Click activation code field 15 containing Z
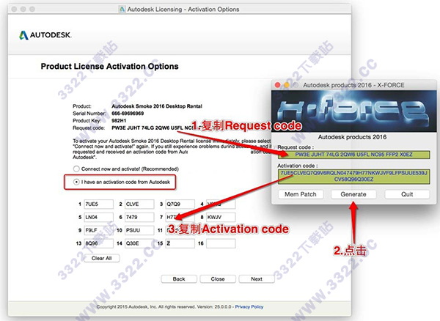440x321 pixels. coord(180,243)
